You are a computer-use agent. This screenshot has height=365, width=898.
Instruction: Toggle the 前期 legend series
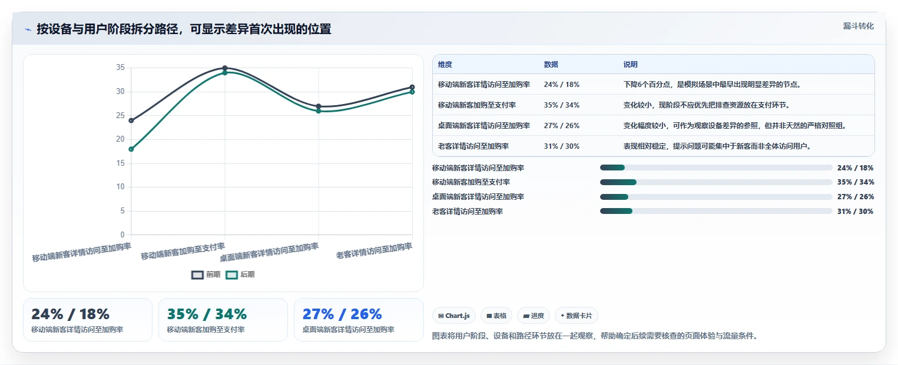pos(206,274)
